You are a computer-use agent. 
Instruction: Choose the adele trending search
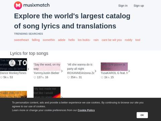(x=62, y=40)
